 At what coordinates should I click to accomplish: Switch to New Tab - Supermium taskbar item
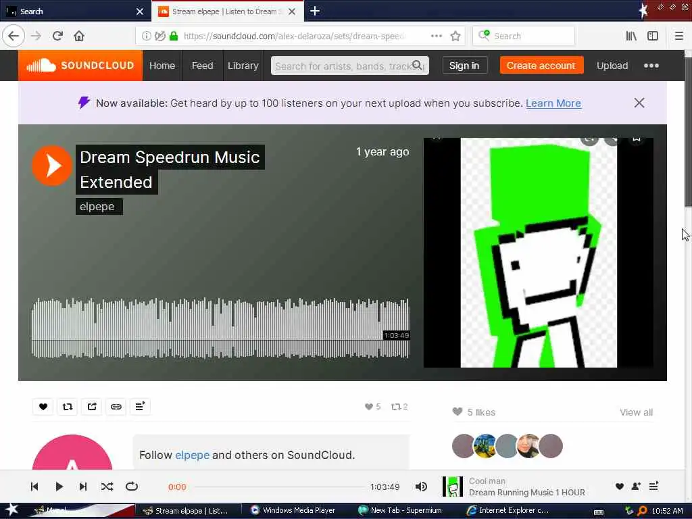pos(400,510)
